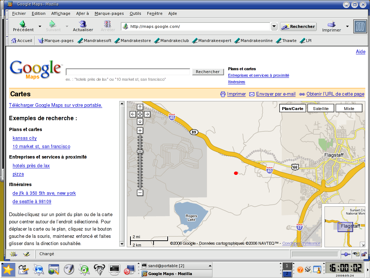Switch map to Satellite view
This screenshot has height=278, width=370.
click(321, 109)
